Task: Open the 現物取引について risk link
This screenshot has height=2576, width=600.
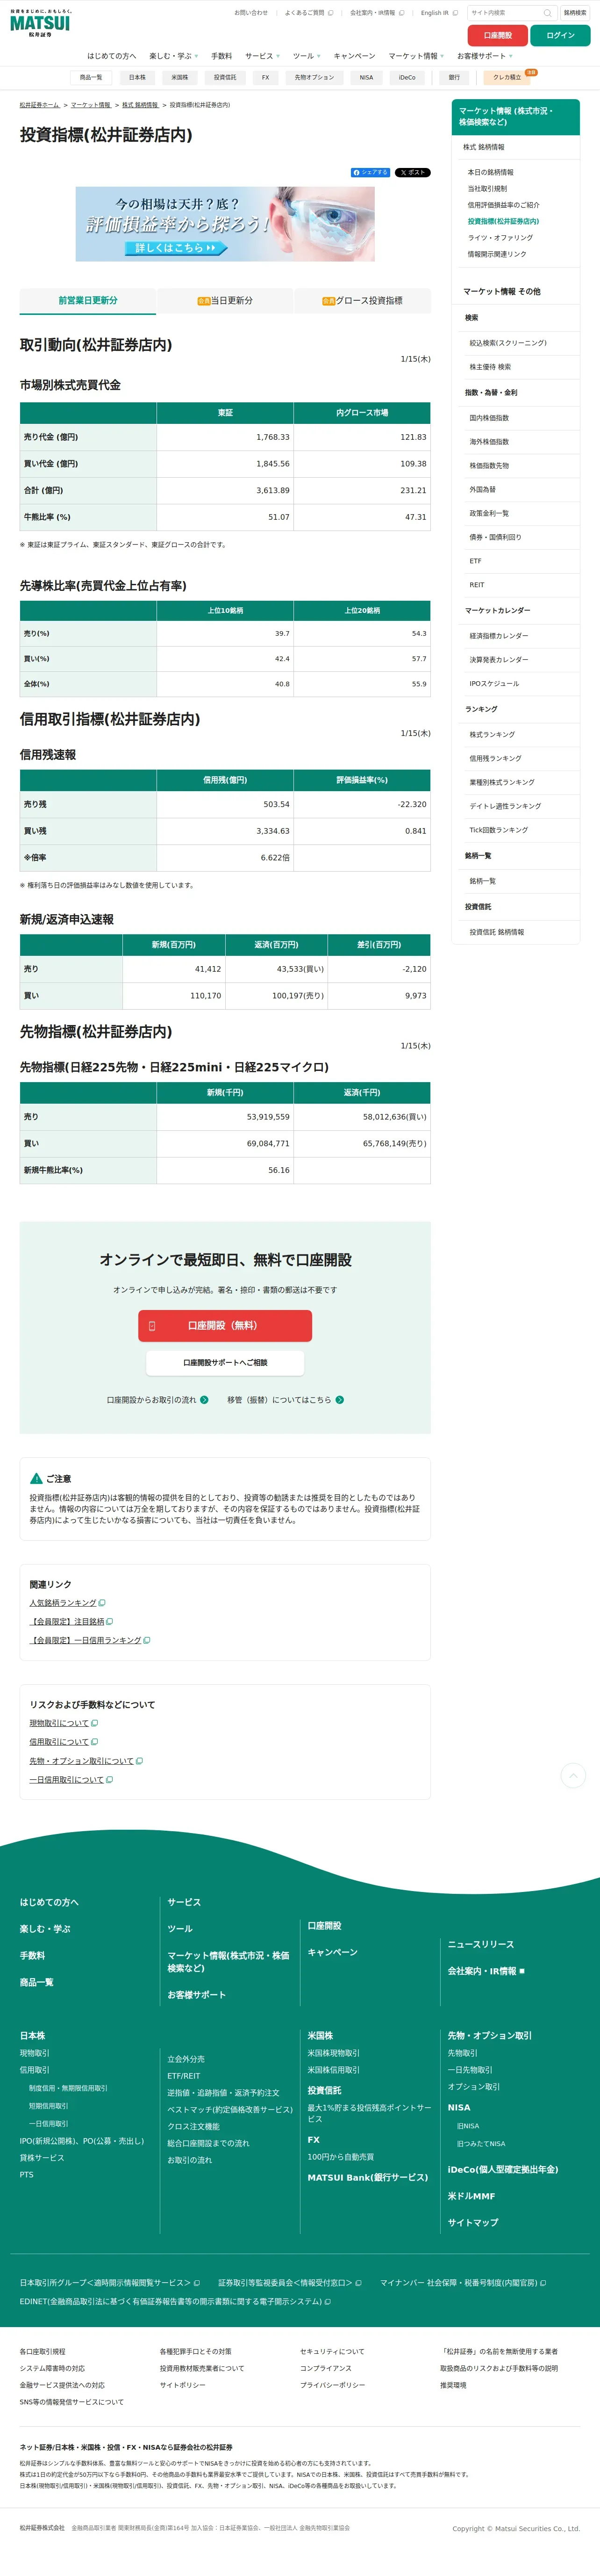Action: (x=59, y=1723)
